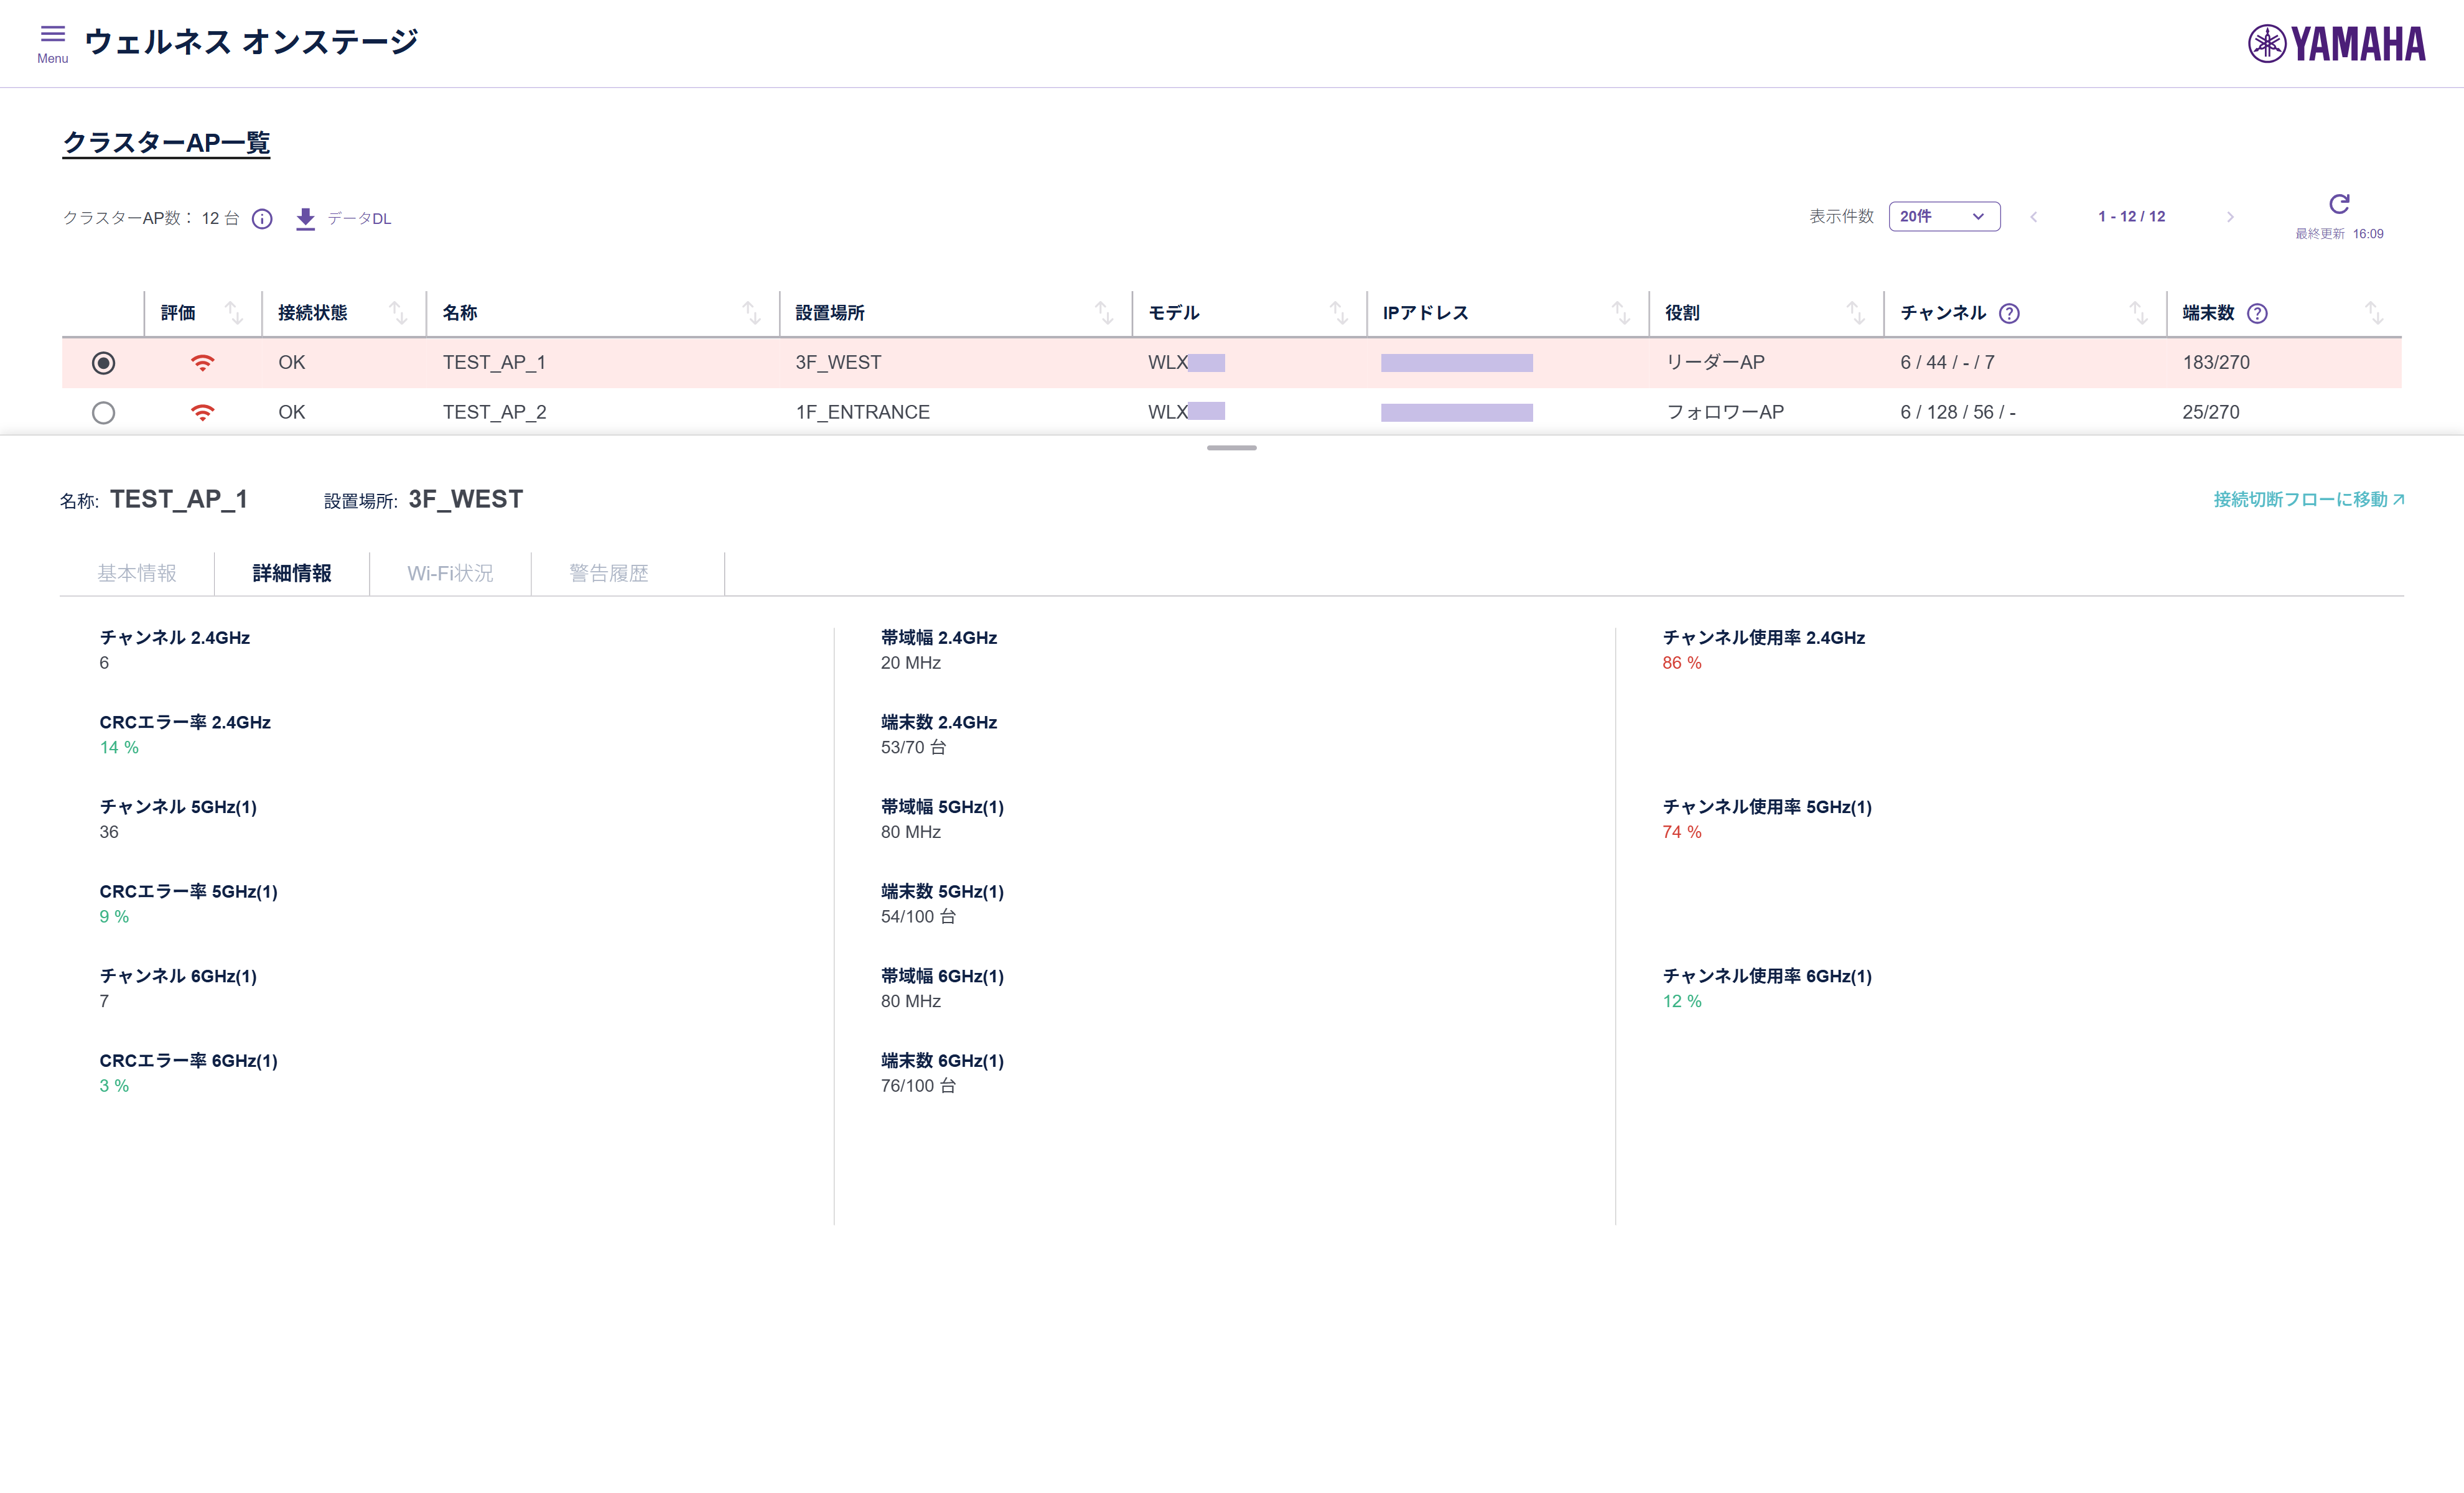The width and height of the screenshot is (2464, 1493).
Task: Go to next page chevron
Action: (2230, 217)
